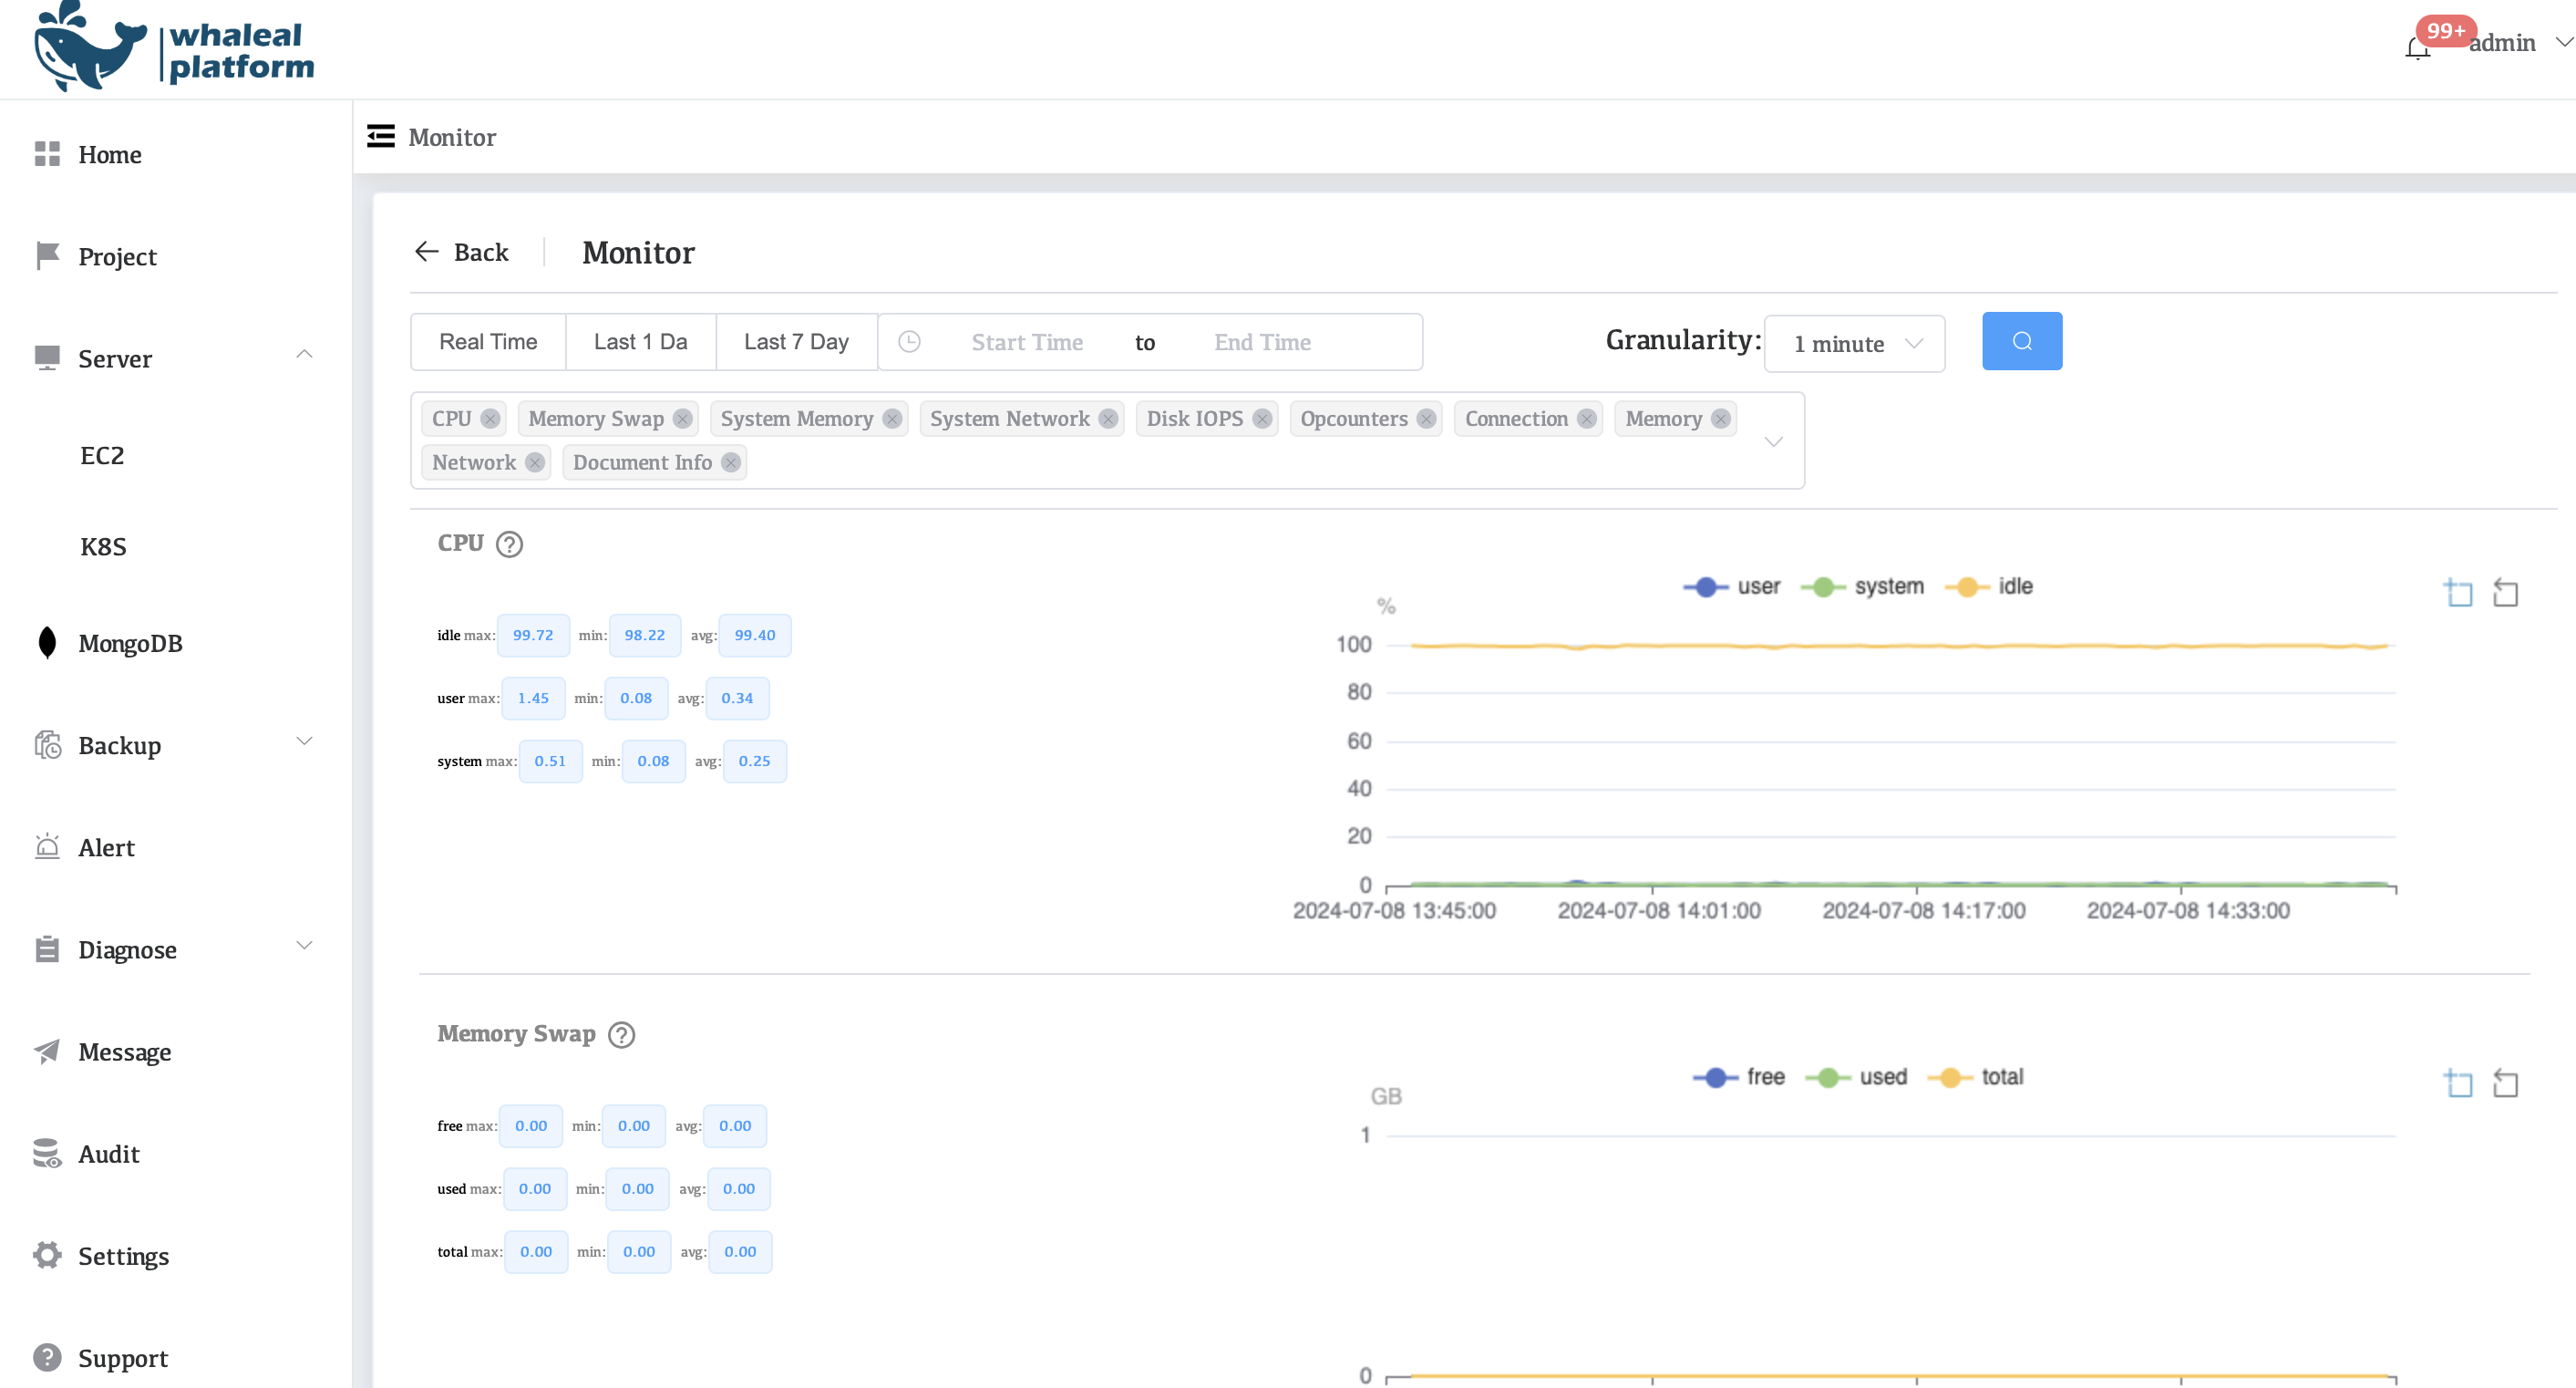Click the blue search button
The width and height of the screenshot is (2576, 1388).
pyautogui.click(x=2021, y=341)
